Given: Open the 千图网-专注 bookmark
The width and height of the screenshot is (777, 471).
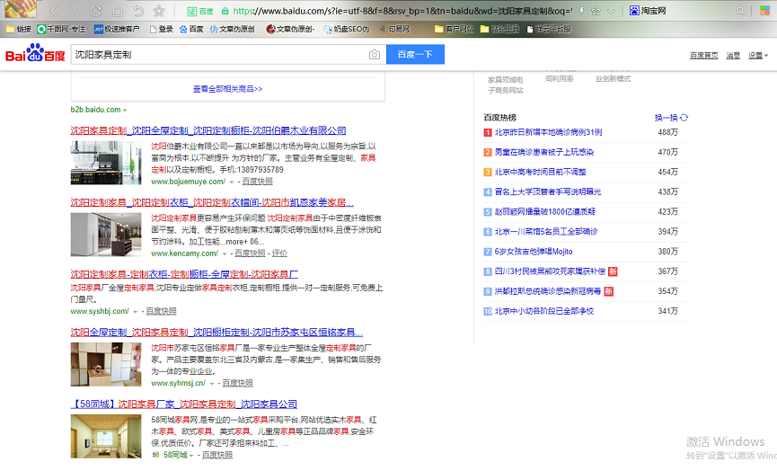Looking at the screenshot, I should click(61, 29).
